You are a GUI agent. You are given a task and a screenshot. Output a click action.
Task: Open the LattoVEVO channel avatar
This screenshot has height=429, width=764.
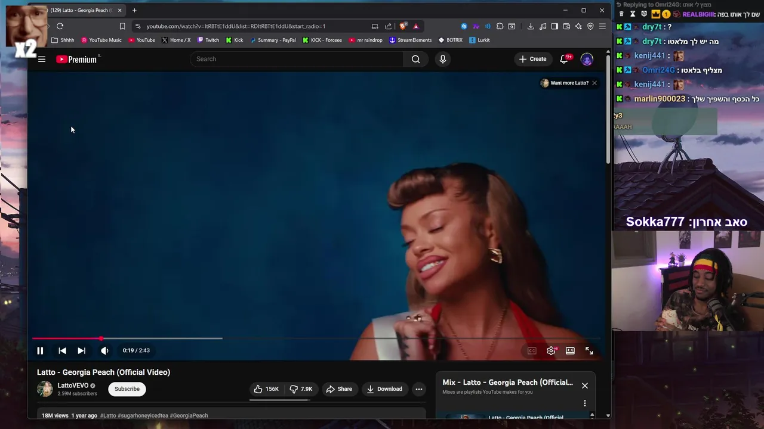coord(45,389)
